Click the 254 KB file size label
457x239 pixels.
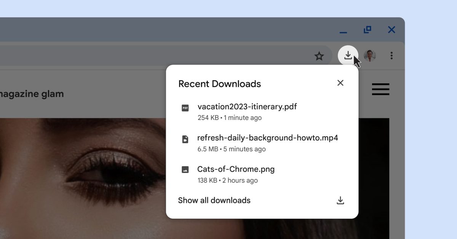pos(207,118)
